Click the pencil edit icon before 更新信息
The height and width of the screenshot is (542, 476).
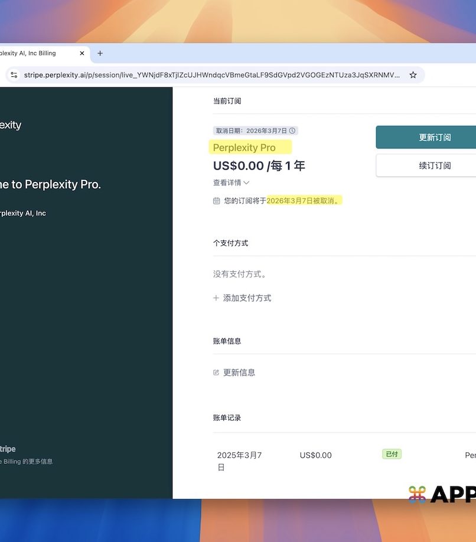pyautogui.click(x=216, y=373)
